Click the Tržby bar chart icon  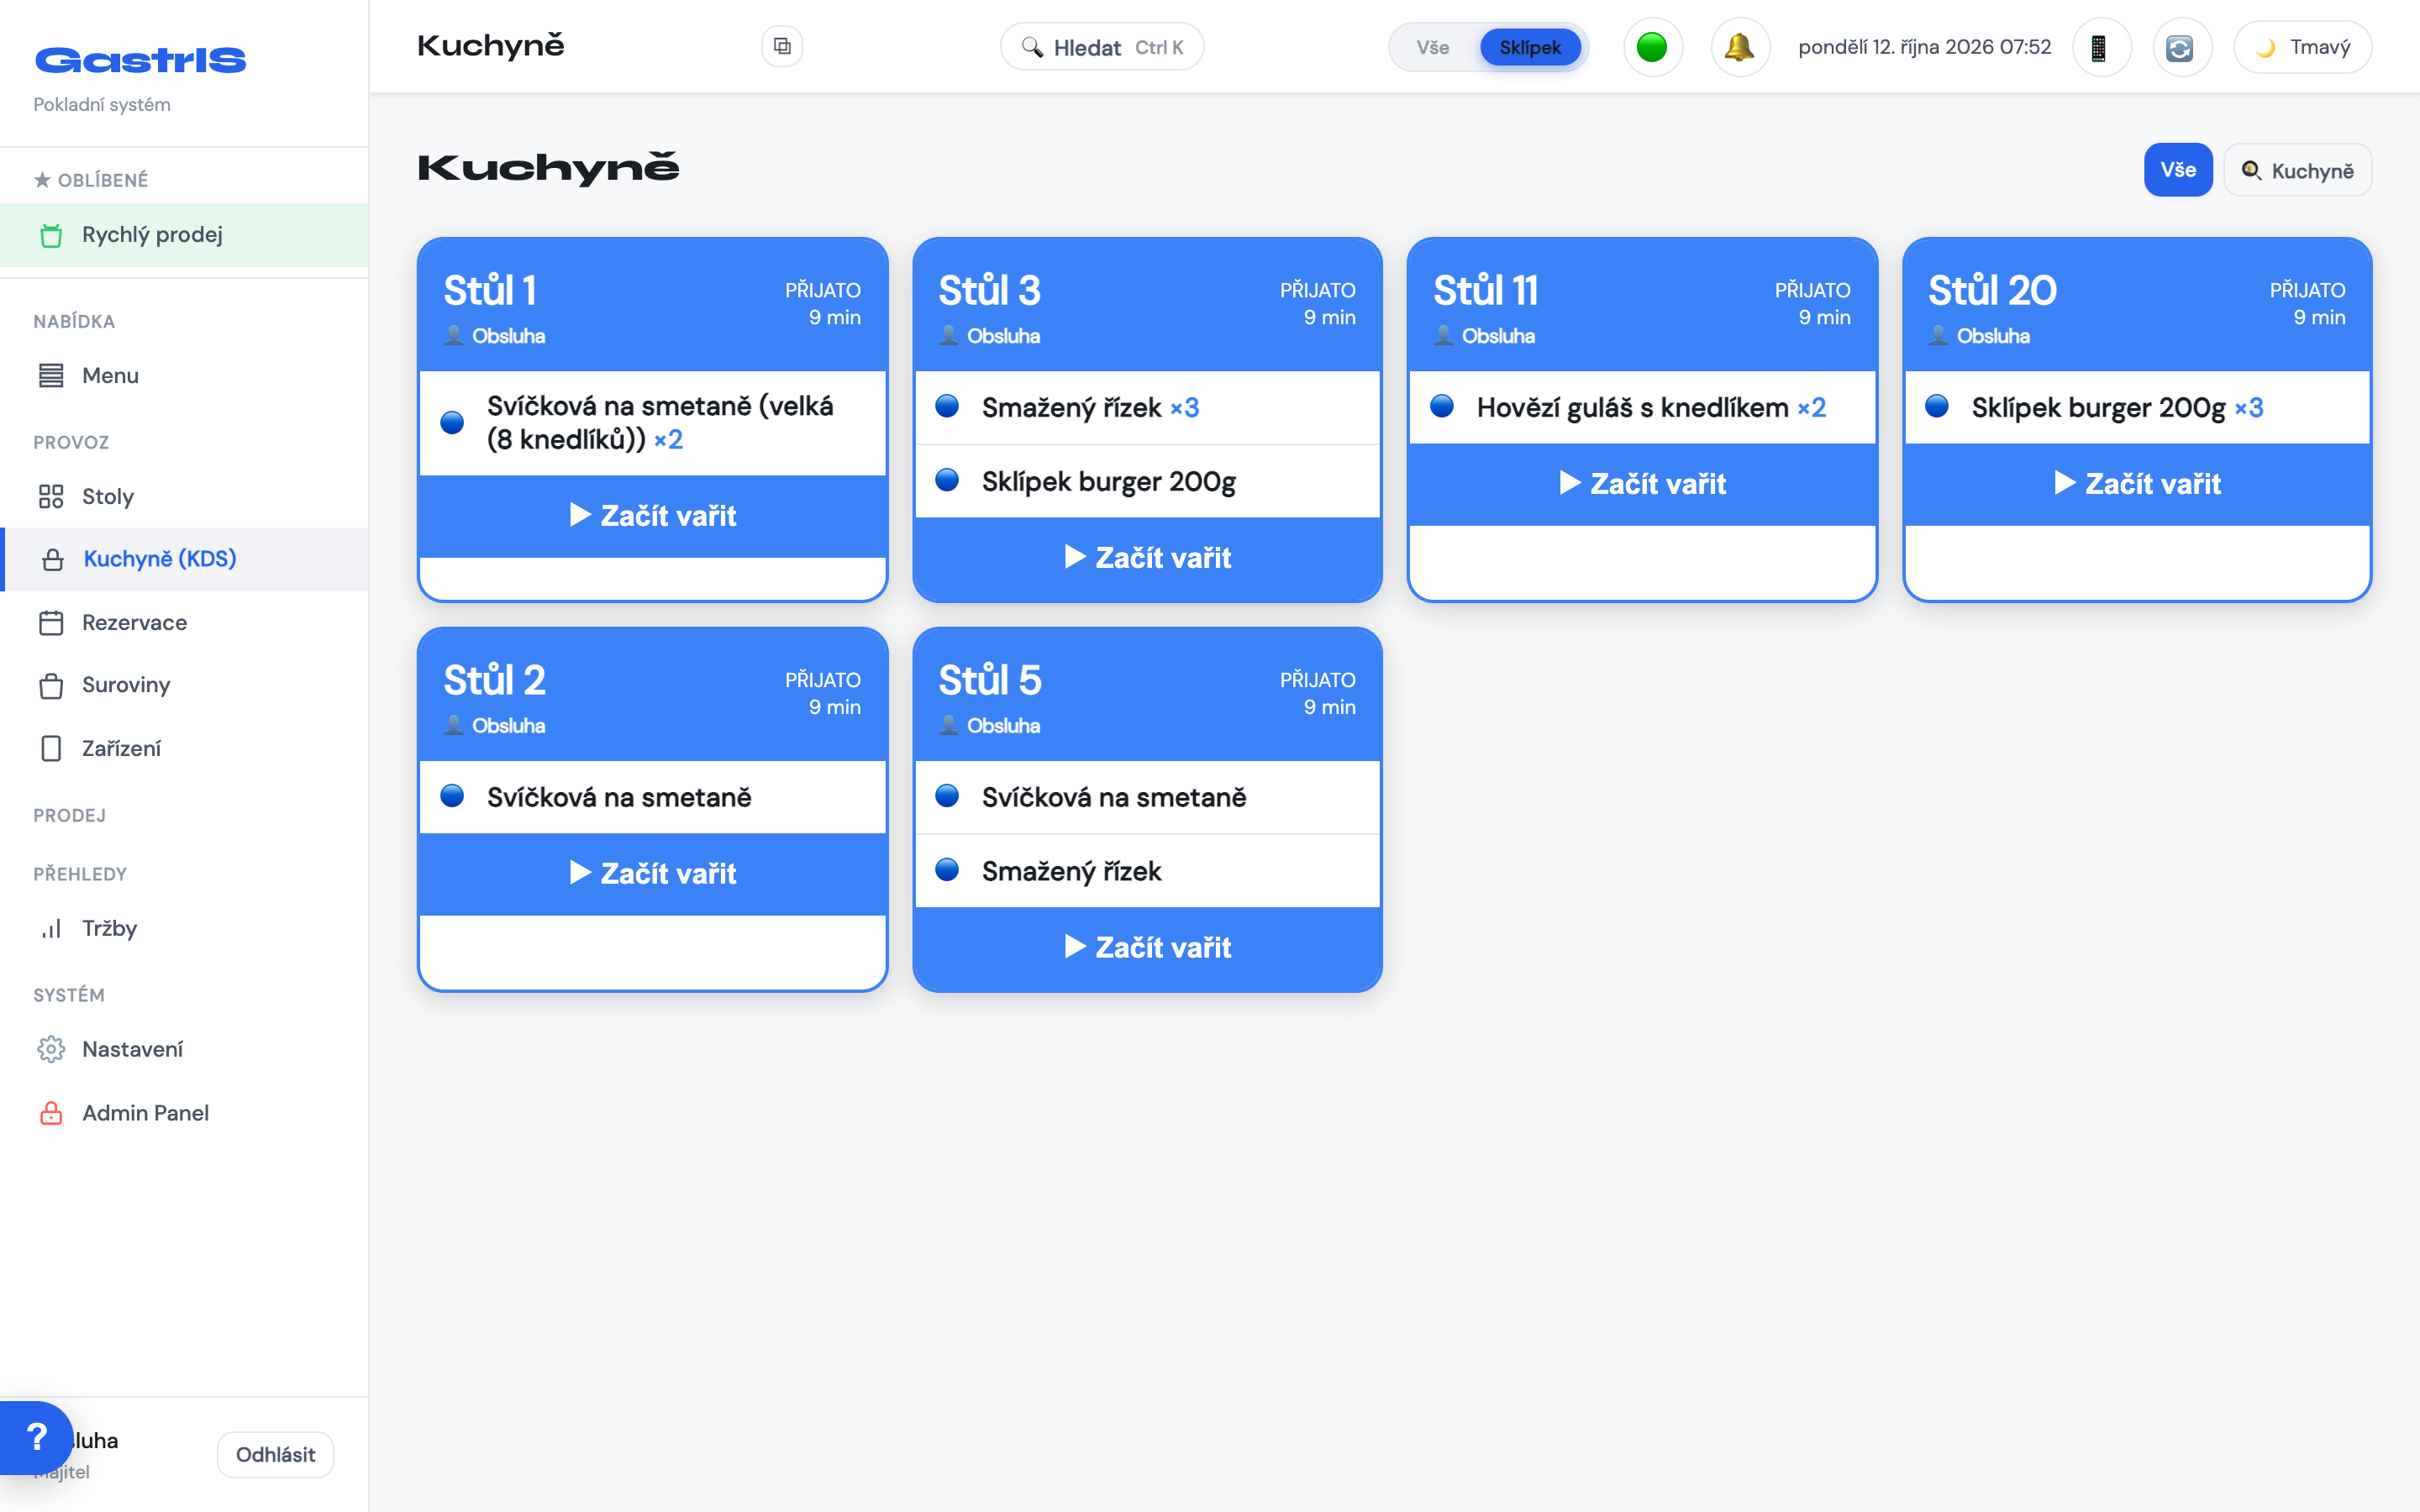(x=51, y=929)
